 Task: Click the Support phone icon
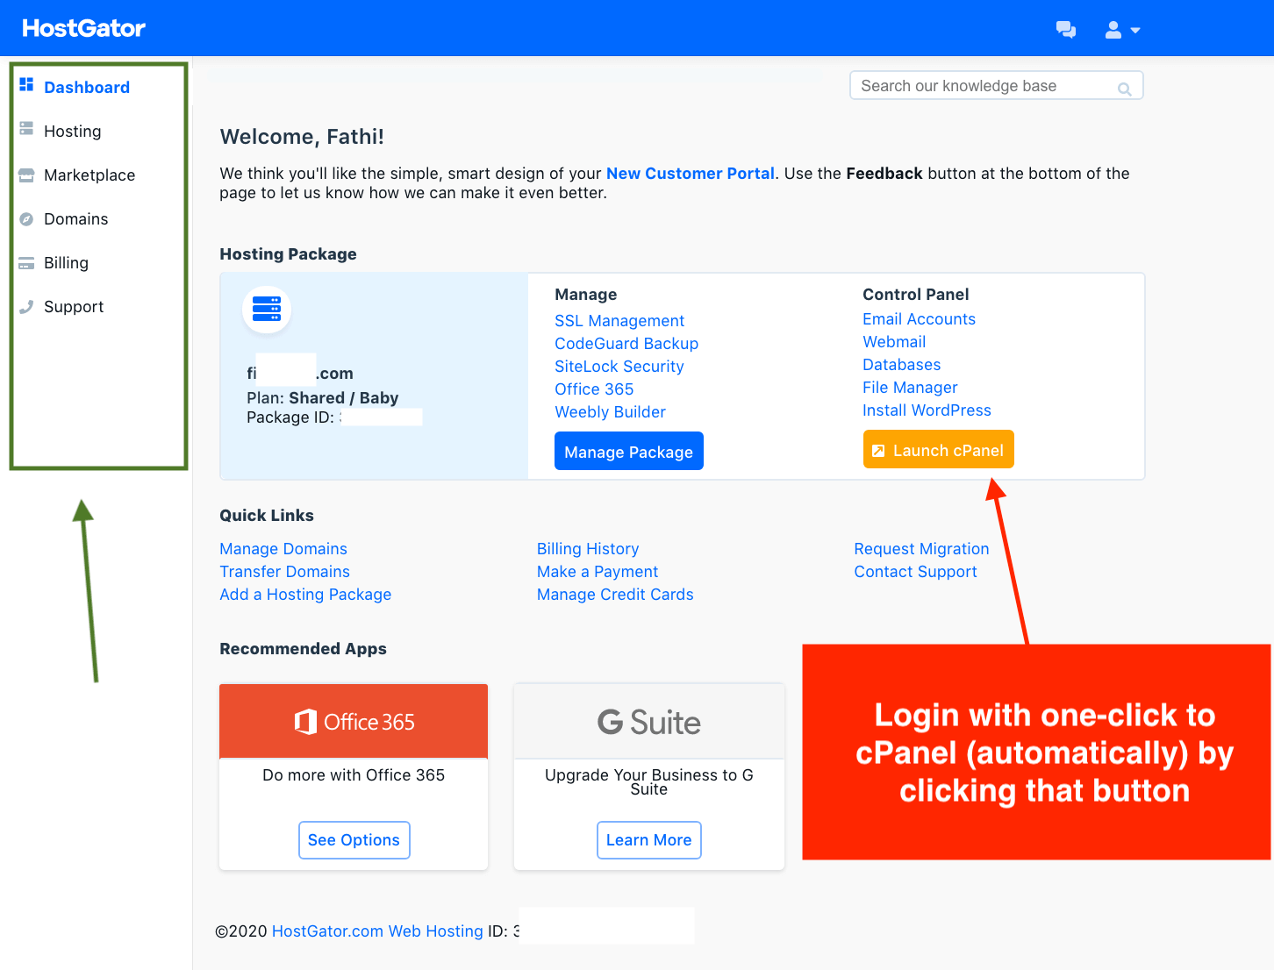pos(26,307)
